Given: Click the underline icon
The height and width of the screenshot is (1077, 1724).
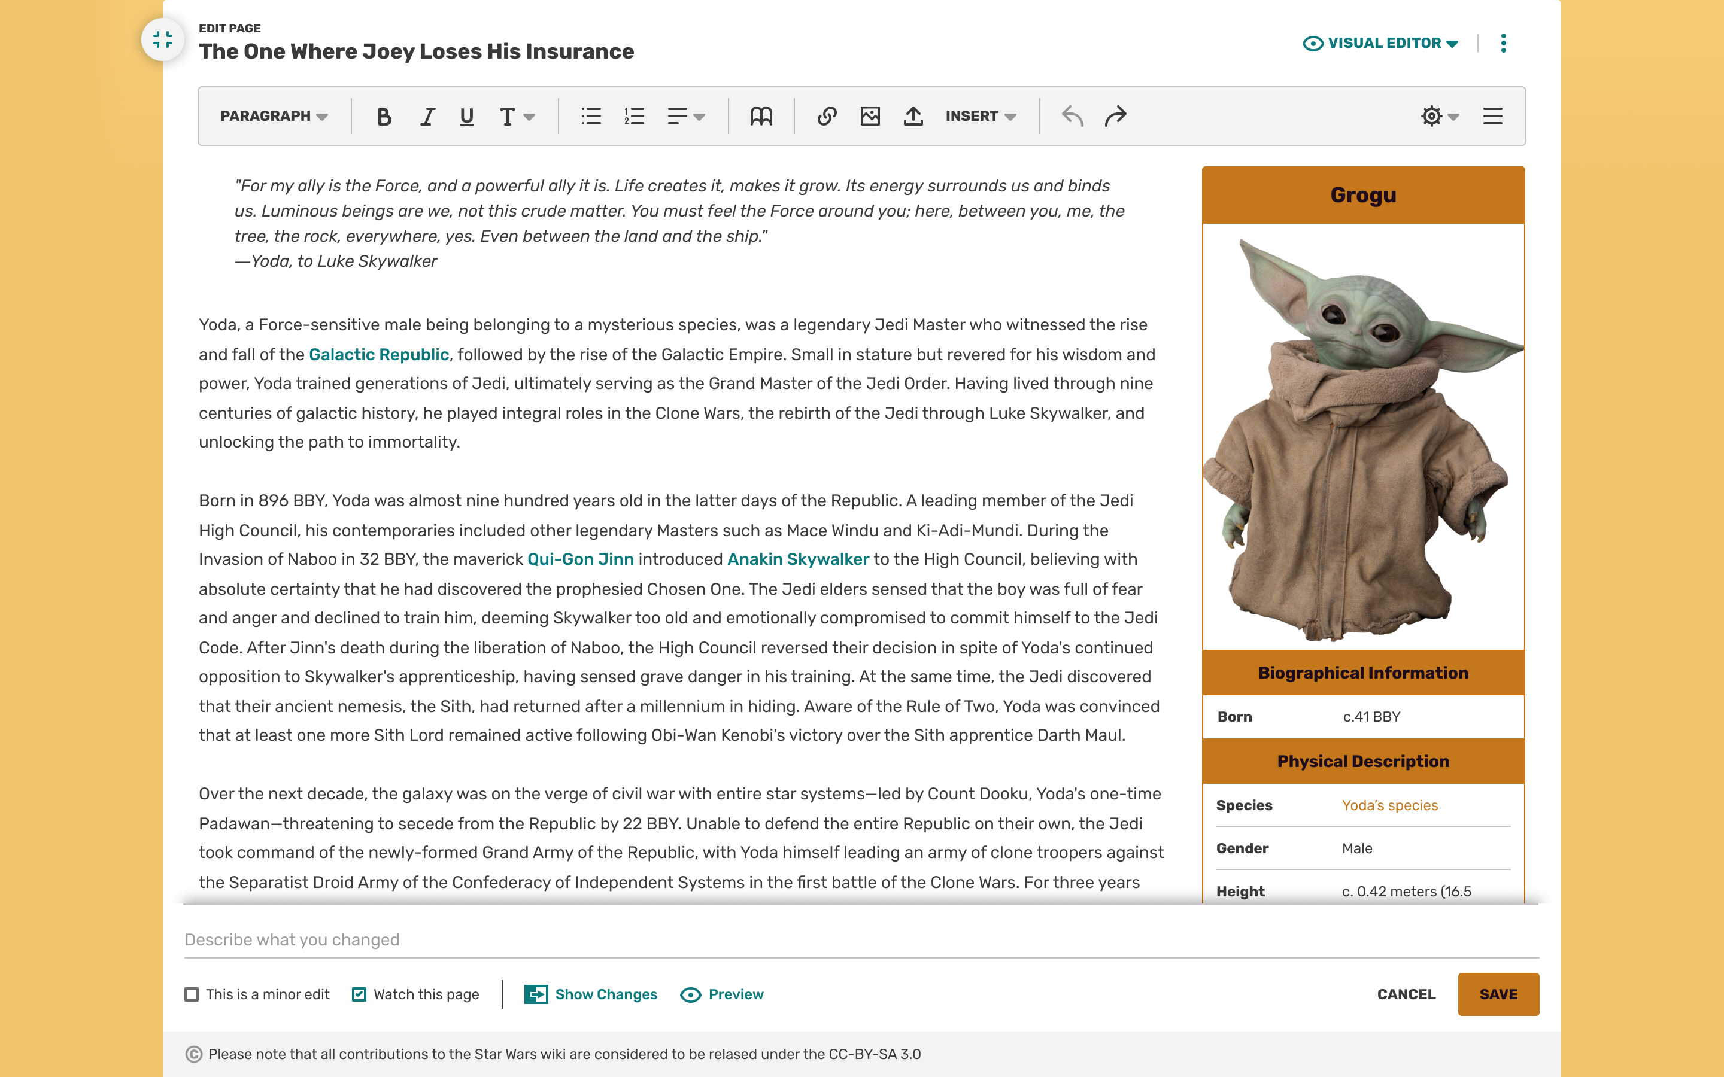Looking at the screenshot, I should pyautogui.click(x=467, y=116).
